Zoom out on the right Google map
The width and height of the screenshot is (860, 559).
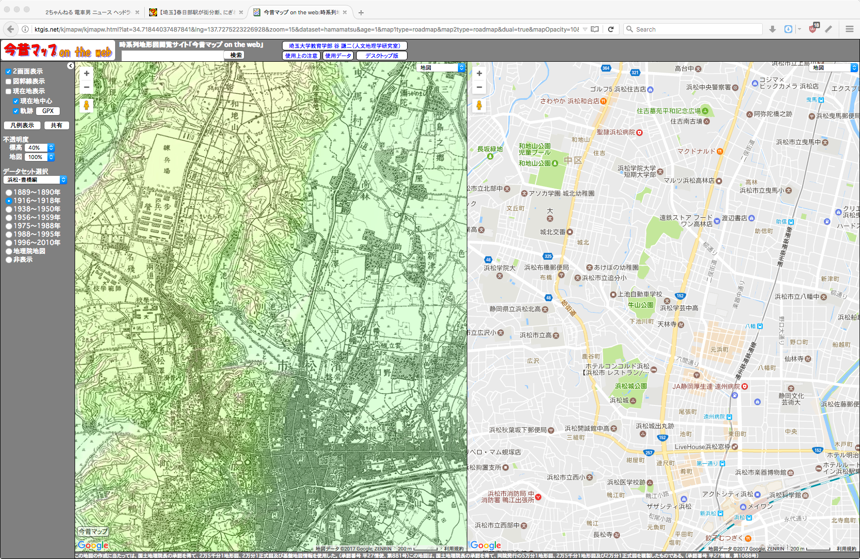479,87
